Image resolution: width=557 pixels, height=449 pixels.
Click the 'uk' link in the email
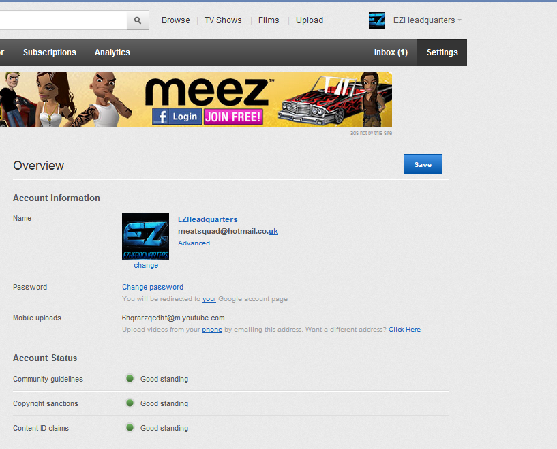(x=273, y=231)
